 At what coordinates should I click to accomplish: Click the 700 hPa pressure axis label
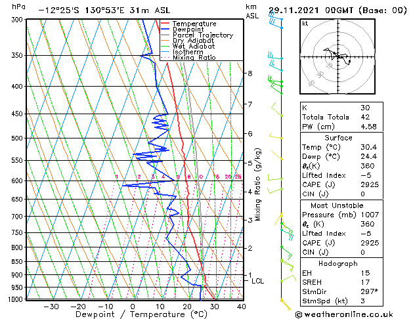click(18, 217)
